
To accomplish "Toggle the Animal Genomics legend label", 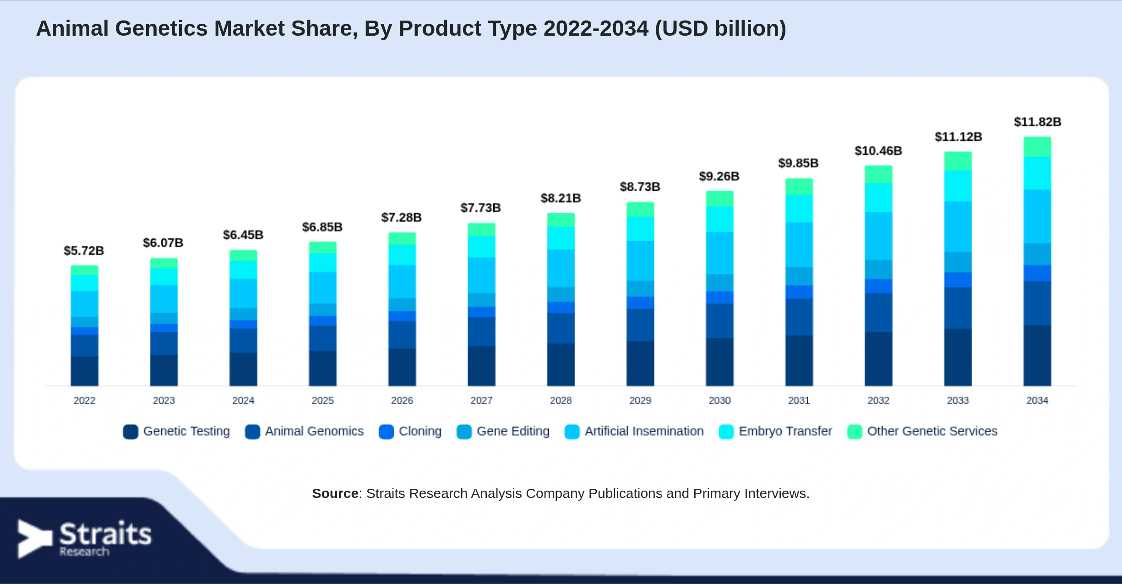I will [x=314, y=431].
